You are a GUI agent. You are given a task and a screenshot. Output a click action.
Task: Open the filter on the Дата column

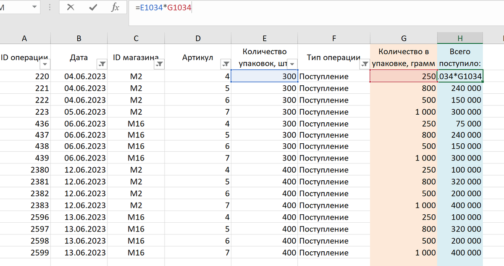(102, 64)
